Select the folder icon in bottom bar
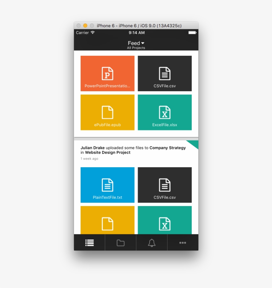Viewport: 272px width, 288px height. click(120, 243)
